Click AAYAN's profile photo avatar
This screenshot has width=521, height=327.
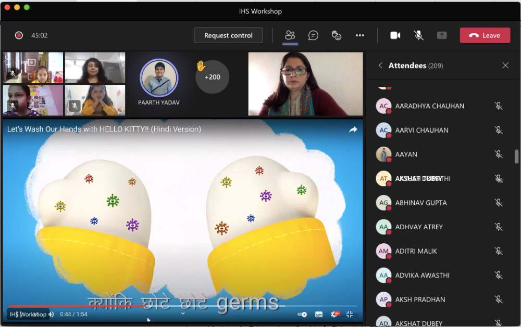pos(383,154)
